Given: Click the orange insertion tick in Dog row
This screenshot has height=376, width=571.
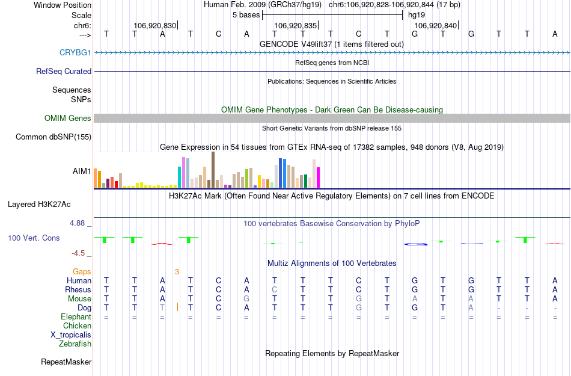Looking at the screenshot, I should point(177,307).
